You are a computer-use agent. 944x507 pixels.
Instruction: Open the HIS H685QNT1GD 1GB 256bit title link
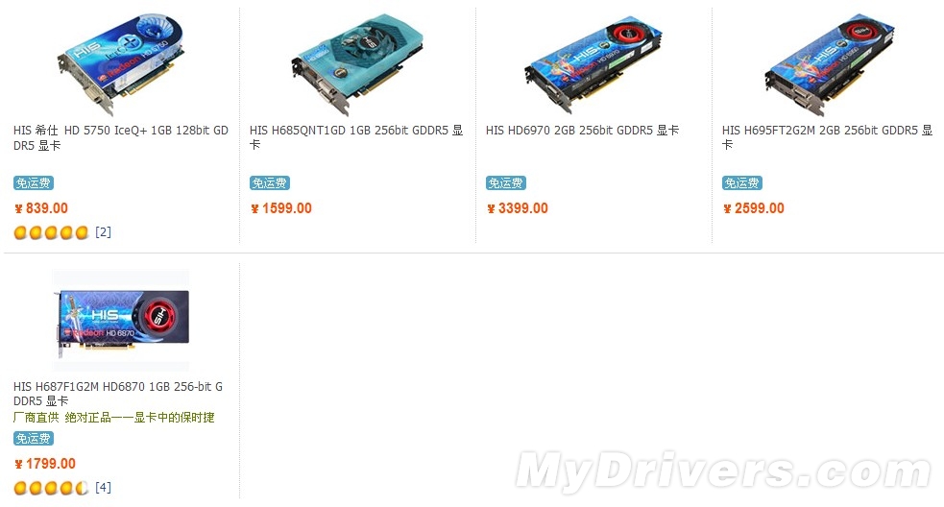[x=356, y=137]
